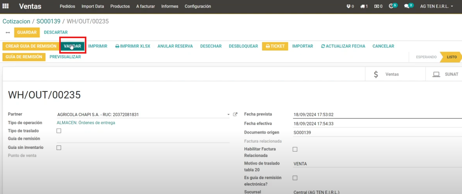The height and width of the screenshot is (194, 462).
Task: Click the SUNAT laptop stat button
Action: [445, 74]
